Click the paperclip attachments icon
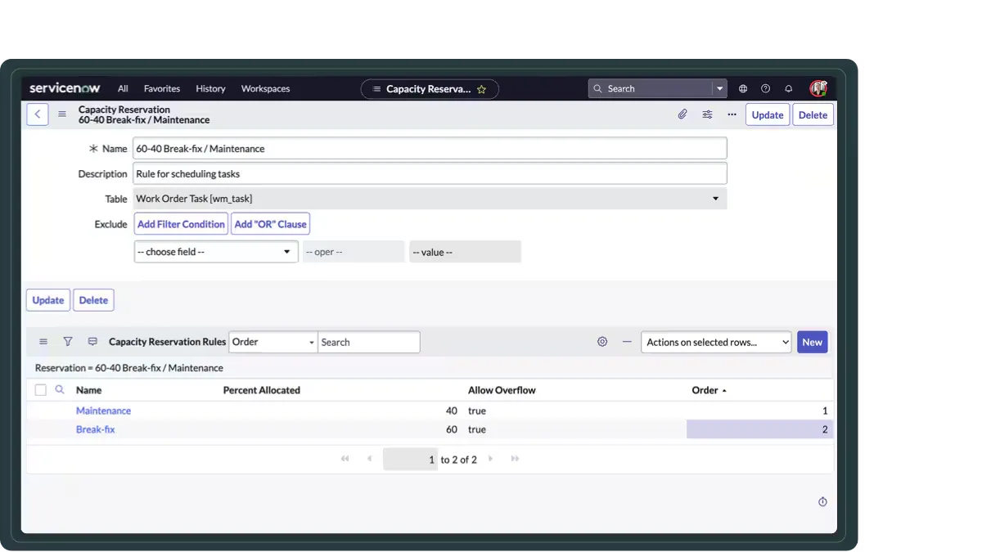 pos(682,114)
